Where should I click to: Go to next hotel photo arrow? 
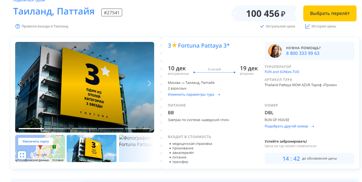(149, 83)
